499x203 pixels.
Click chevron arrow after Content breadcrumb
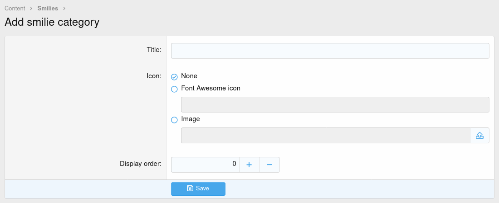tap(31, 9)
